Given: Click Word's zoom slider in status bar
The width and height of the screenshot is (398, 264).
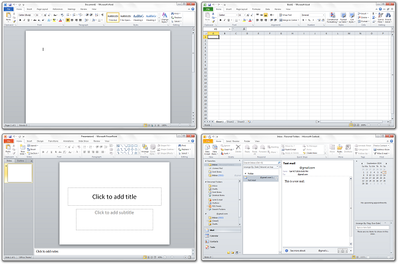Looking at the screenshot, I should click(179, 125).
